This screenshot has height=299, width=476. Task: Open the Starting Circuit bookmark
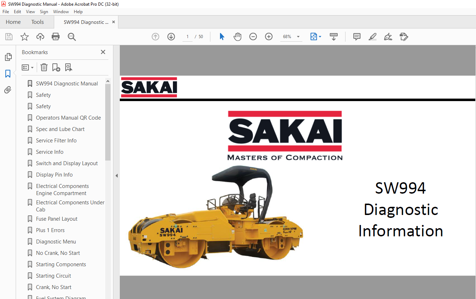(53, 276)
